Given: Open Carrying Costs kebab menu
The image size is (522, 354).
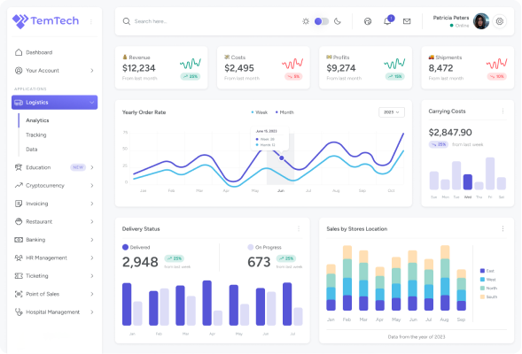Looking at the screenshot, I should (x=503, y=111).
